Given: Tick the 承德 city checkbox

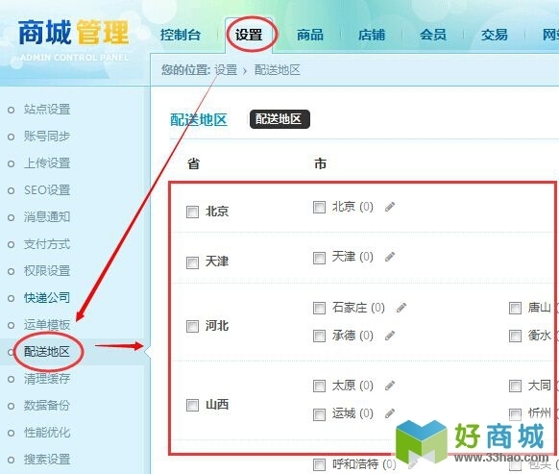Looking at the screenshot, I should [x=319, y=336].
